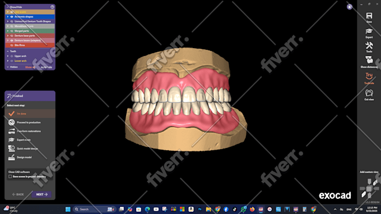The width and height of the screenshot is (381, 214).
Task: Toggle visibility of Unmodified Denture Tooth Shapes
Action: (12, 21)
